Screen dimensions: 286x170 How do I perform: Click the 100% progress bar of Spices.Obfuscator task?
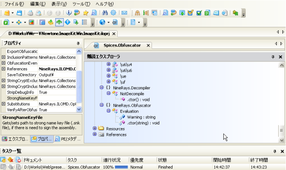click(121, 167)
